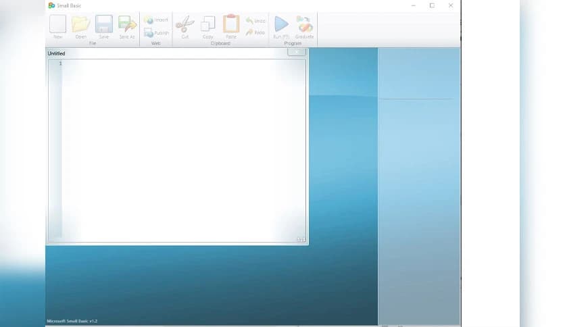Click the Graduate icon
Image resolution: width=565 pixels, height=327 pixels.
(305, 26)
